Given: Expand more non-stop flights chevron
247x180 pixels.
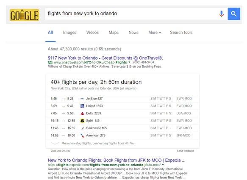Looking at the screenshot, I should point(55,143).
